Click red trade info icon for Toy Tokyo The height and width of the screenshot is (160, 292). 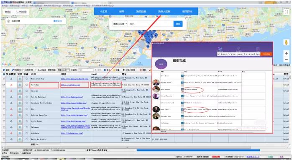pyautogui.click(x=11, y=85)
